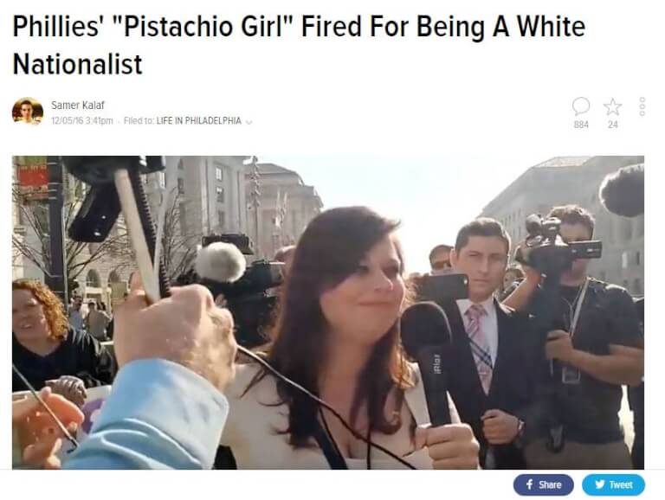Open the Pistachio Girl headline link
Screen dimensions: 665x500
pyautogui.click(x=299, y=45)
